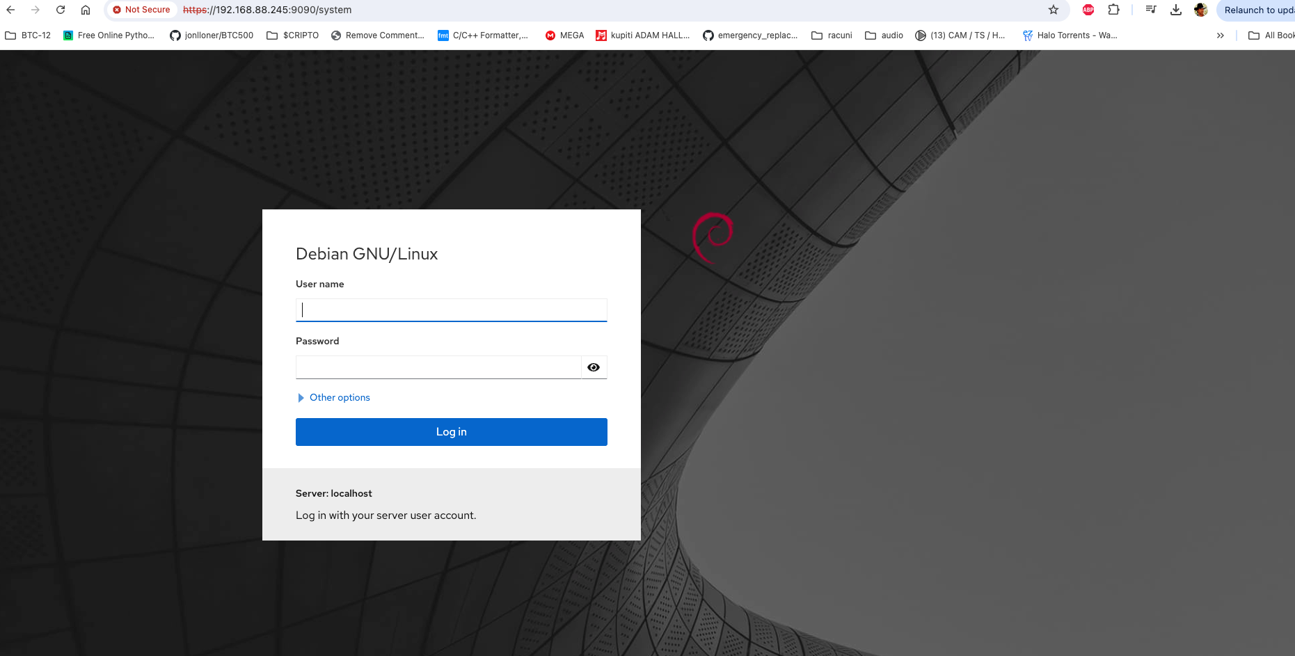Open Halo Torrents bookmark
The image size is (1295, 656).
click(1070, 35)
